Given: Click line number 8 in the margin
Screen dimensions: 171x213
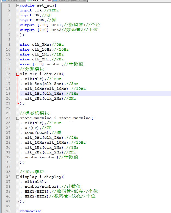Looking at the screenshot, I should click(x=9, y=40).
